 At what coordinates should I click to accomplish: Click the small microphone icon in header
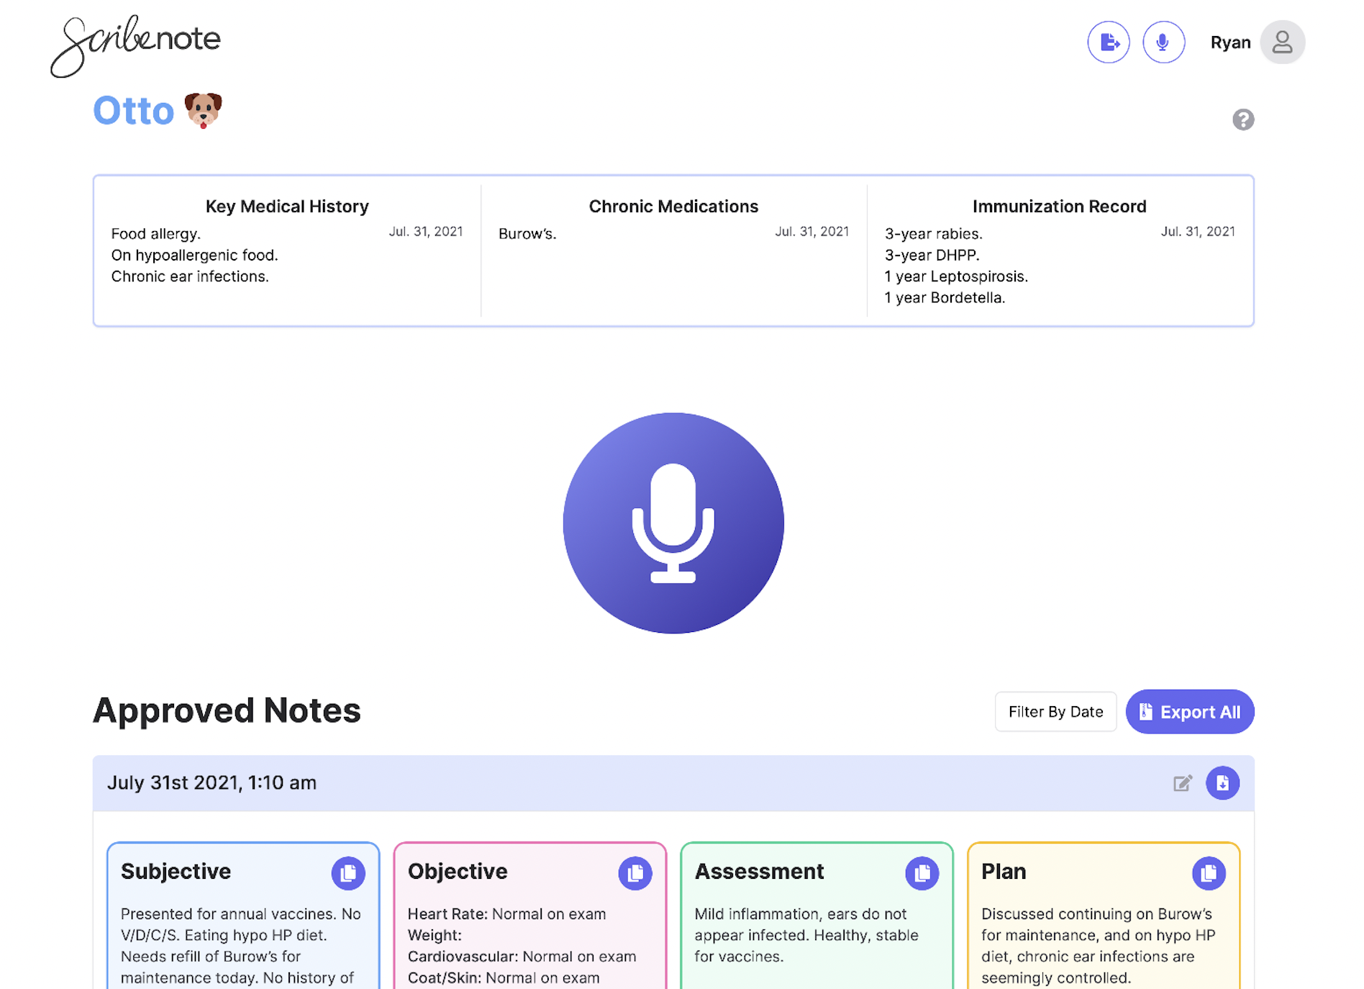(x=1163, y=42)
